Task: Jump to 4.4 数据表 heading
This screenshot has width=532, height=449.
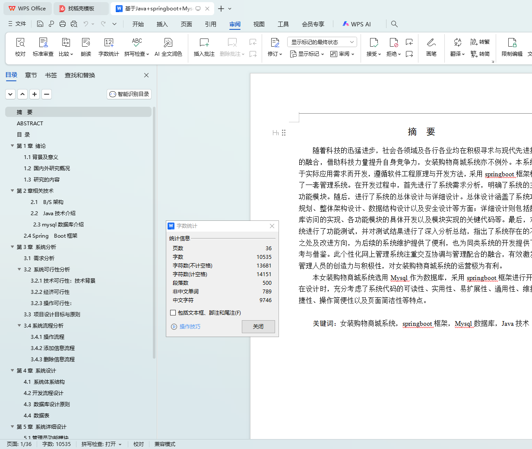Action: tap(37, 415)
